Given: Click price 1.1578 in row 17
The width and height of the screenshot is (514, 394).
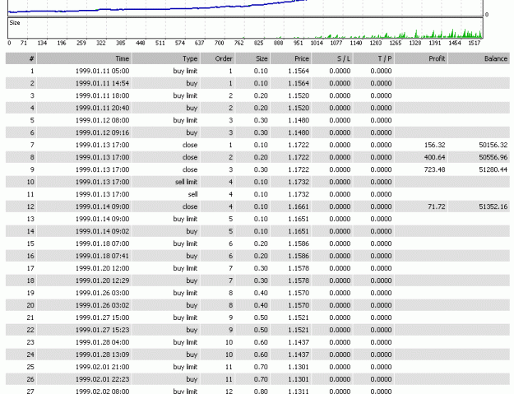Looking at the screenshot, I should click(299, 268).
